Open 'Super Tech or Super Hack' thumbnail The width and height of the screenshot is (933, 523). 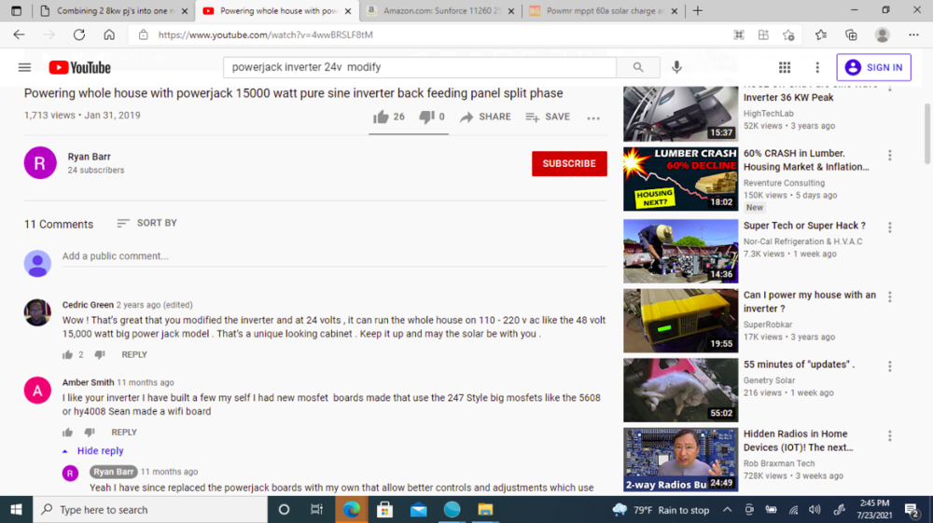[x=681, y=252]
